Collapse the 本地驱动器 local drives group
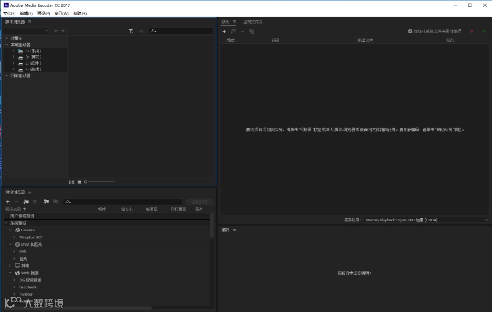This screenshot has width=492, height=312. tap(7, 45)
